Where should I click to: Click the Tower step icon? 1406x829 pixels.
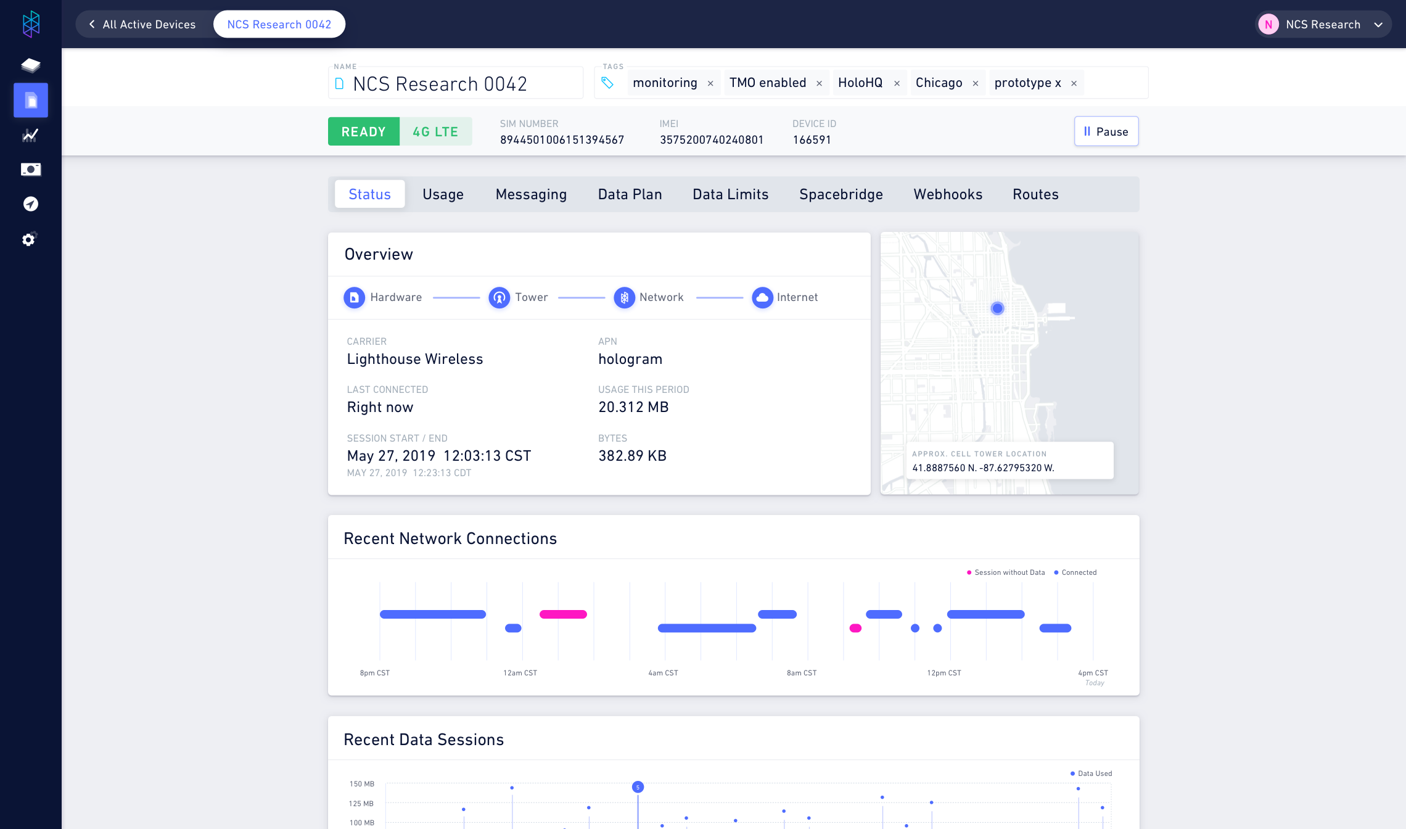pyautogui.click(x=499, y=297)
